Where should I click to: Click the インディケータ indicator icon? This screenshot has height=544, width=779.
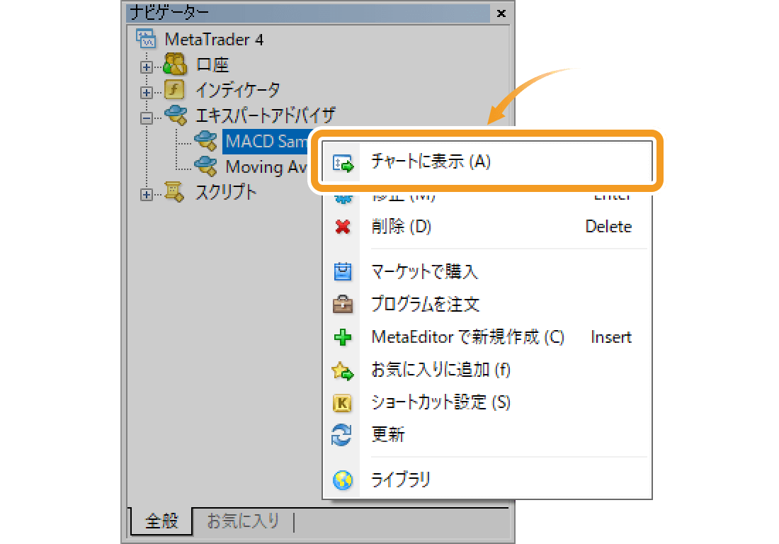tap(174, 90)
